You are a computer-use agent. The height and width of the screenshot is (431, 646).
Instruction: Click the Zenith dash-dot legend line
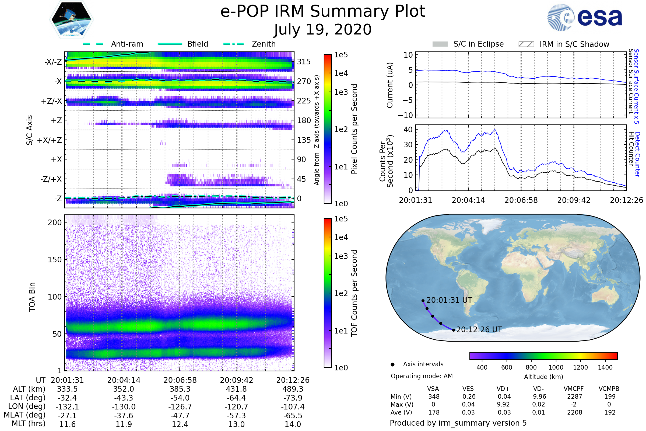click(x=233, y=44)
